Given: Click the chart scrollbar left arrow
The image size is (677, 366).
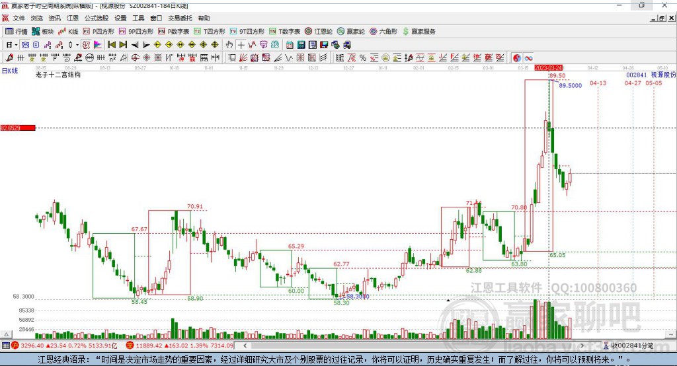Looking at the screenshot, I should click(x=245, y=346).
